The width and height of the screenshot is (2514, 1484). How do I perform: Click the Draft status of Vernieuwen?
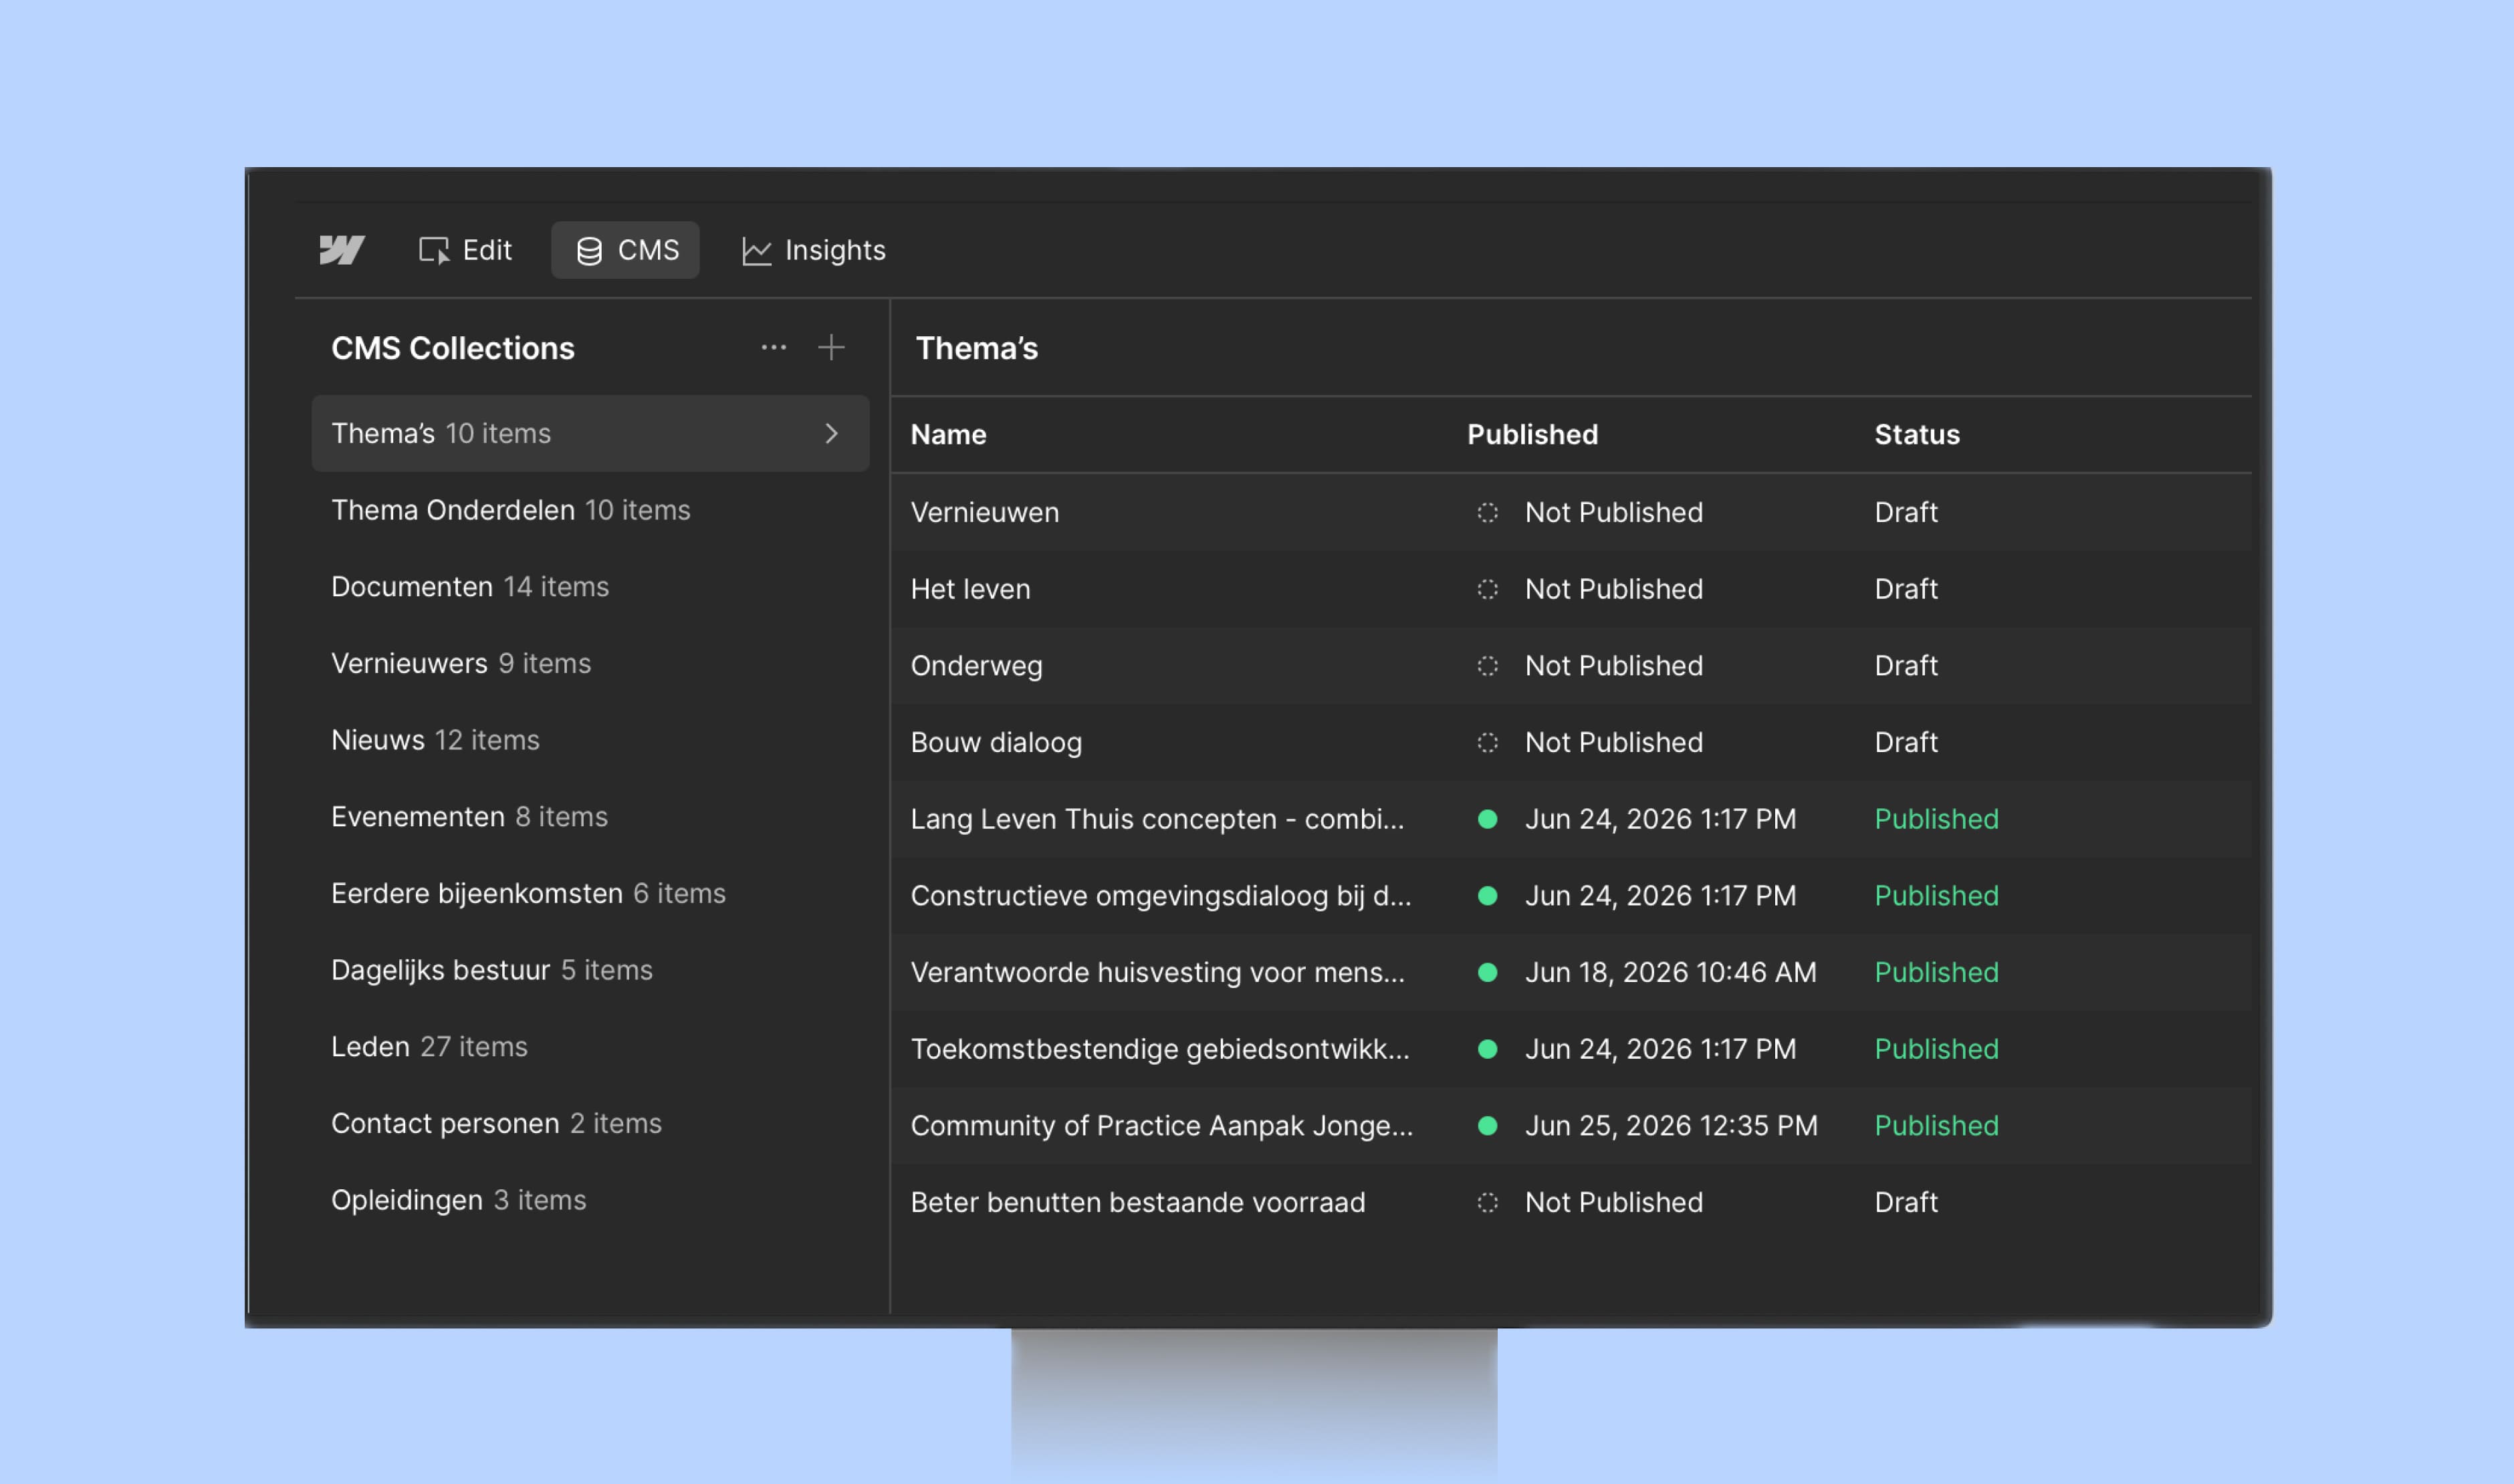pos(1905,513)
